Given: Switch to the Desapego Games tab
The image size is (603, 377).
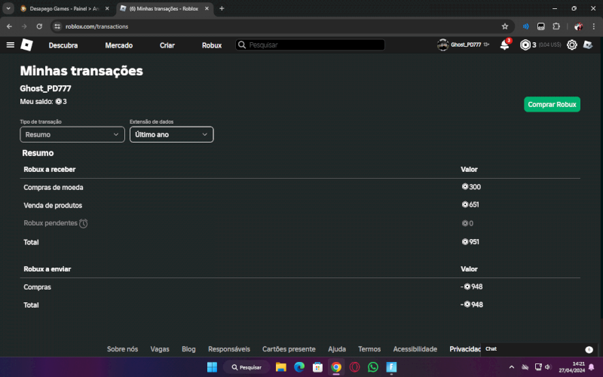Looking at the screenshot, I should click(x=64, y=8).
